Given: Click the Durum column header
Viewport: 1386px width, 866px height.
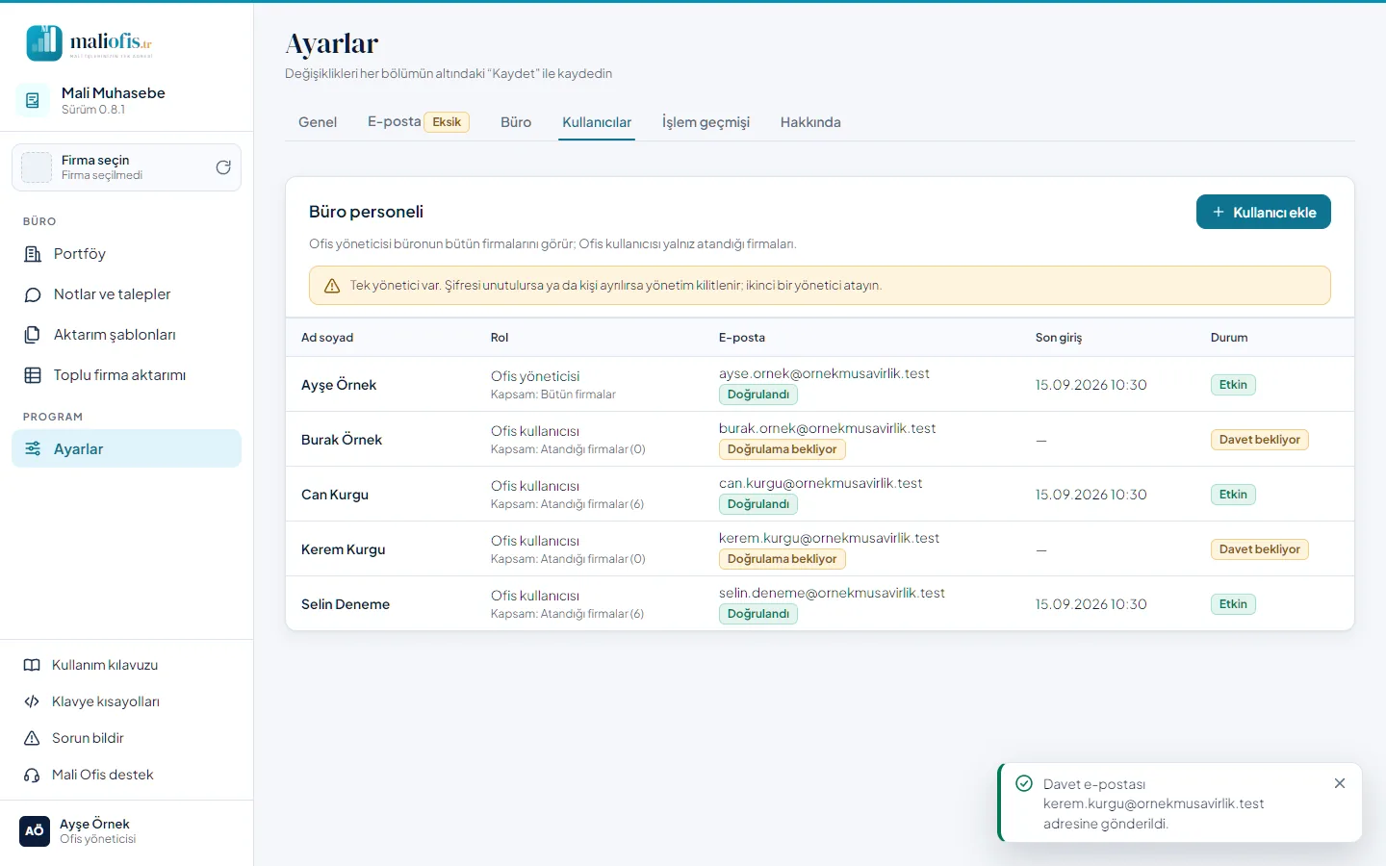Looking at the screenshot, I should [x=1229, y=338].
